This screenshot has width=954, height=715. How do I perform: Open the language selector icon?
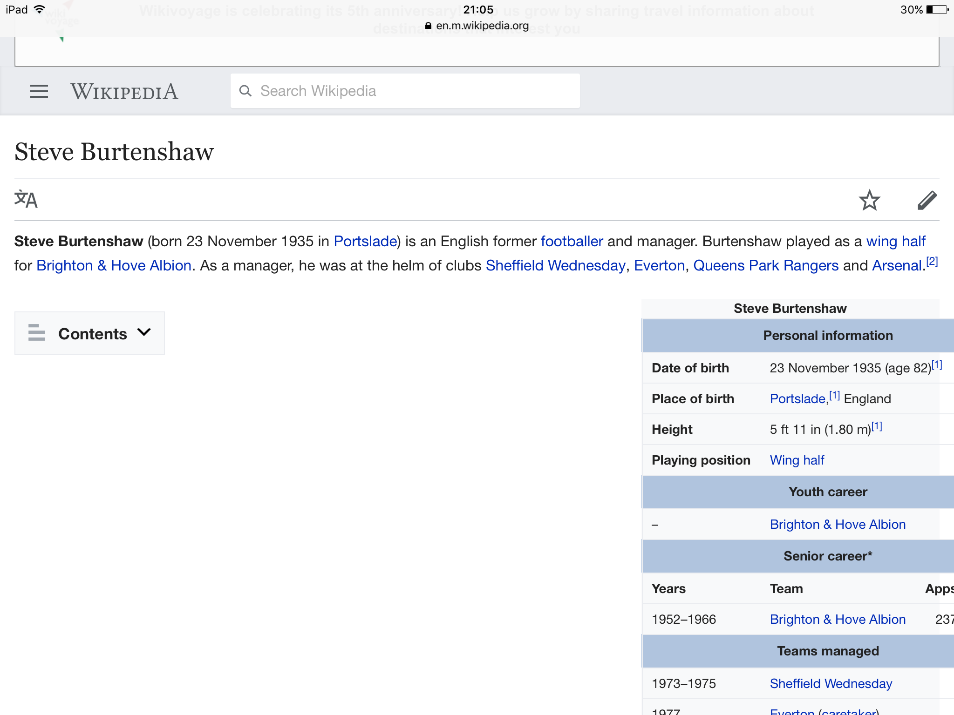[x=26, y=200]
